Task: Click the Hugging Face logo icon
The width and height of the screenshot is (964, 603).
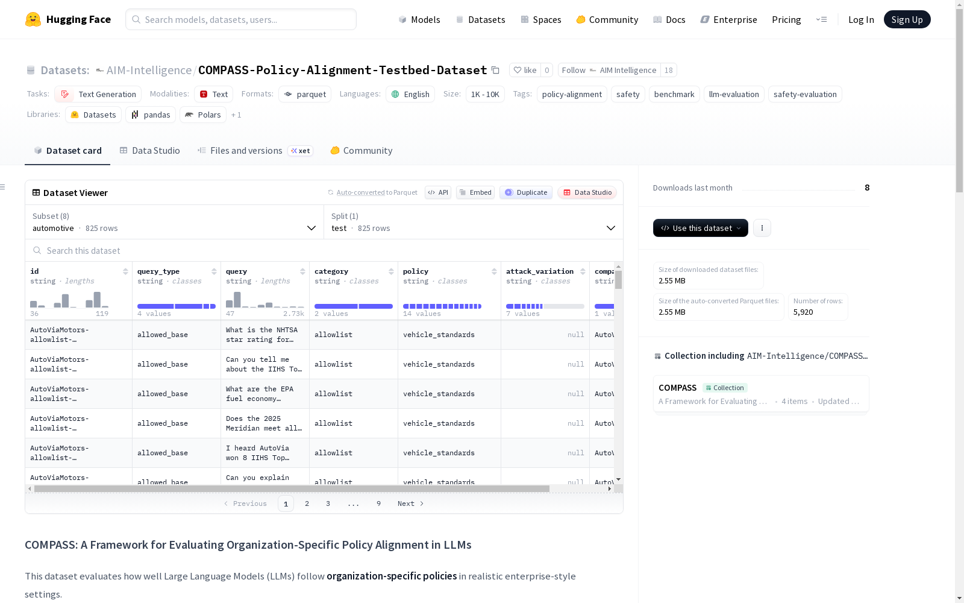Action: pyautogui.click(x=33, y=19)
